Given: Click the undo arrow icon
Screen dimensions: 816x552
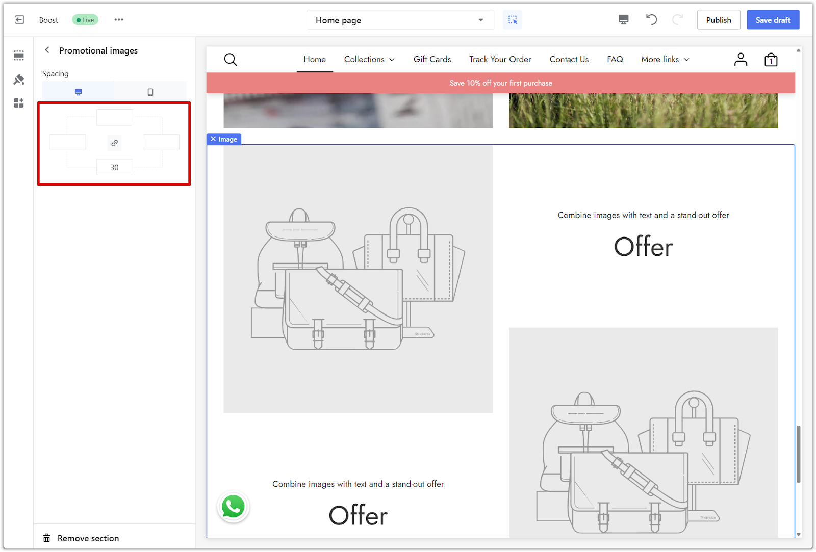Looking at the screenshot, I should (651, 20).
